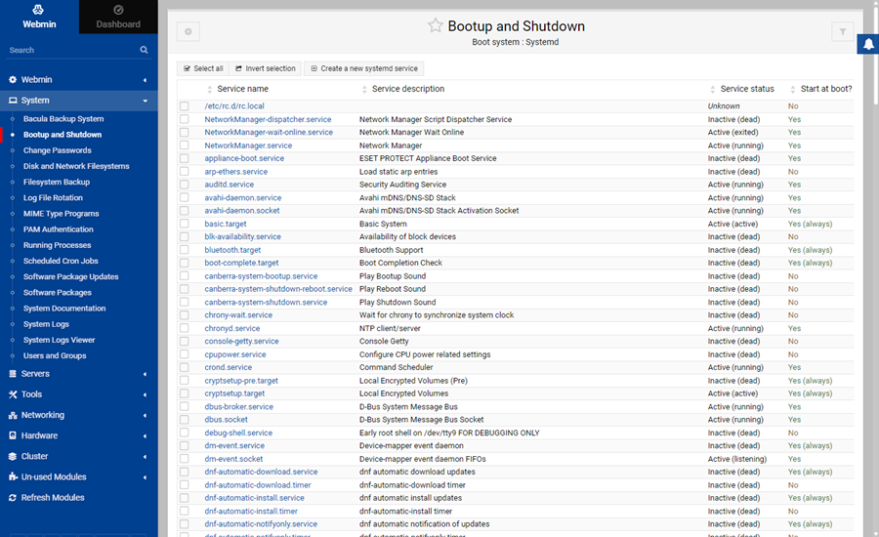The image size is (879, 537).
Task: Click the Refresh Modules icon
Action: tap(13, 498)
